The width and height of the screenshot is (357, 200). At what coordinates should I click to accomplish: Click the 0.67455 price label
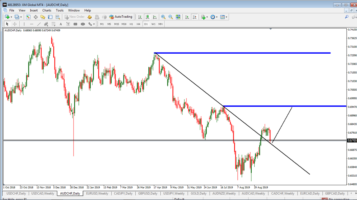tap(352, 140)
